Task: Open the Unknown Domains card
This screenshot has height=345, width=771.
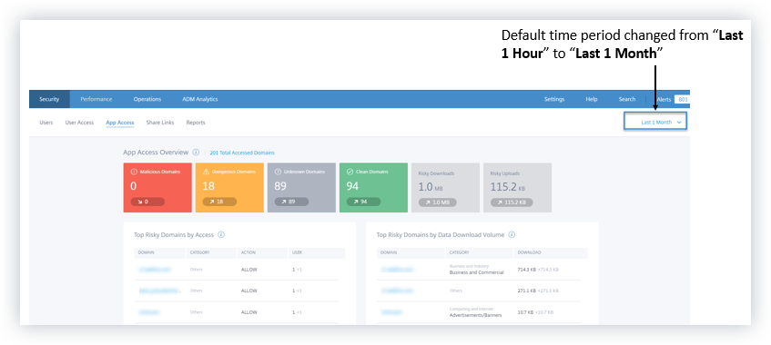Action: coord(301,187)
